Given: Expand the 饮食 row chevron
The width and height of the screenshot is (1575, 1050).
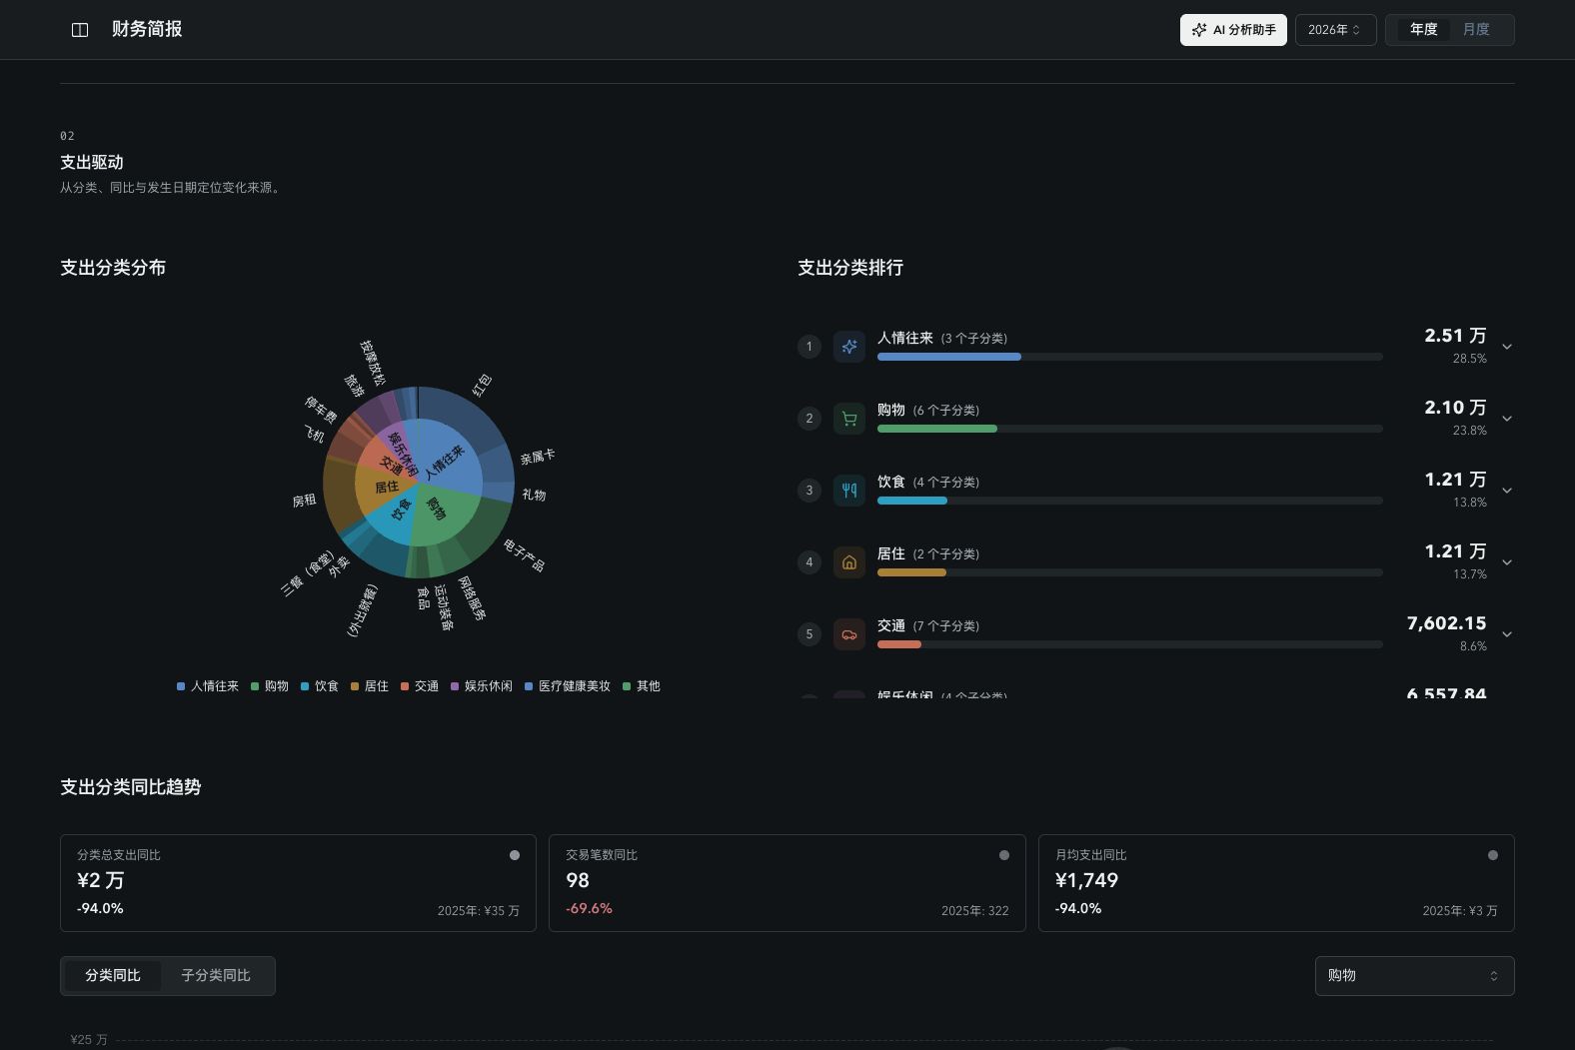Looking at the screenshot, I should 1507,491.
